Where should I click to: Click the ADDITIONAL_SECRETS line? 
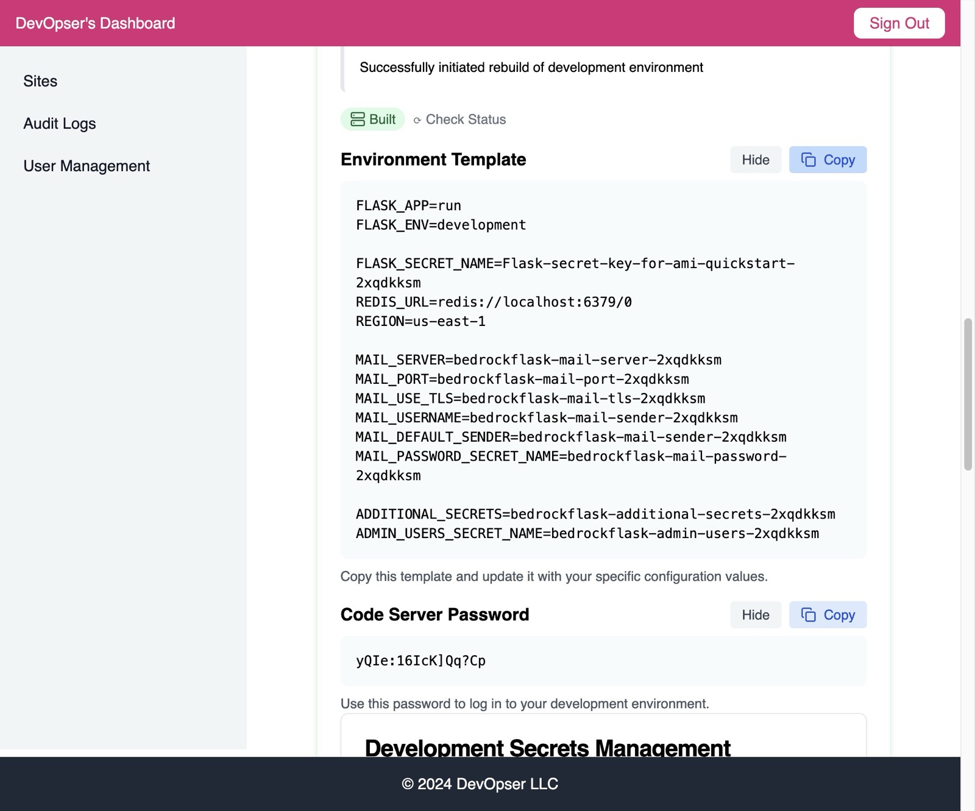tap(595, 514)
